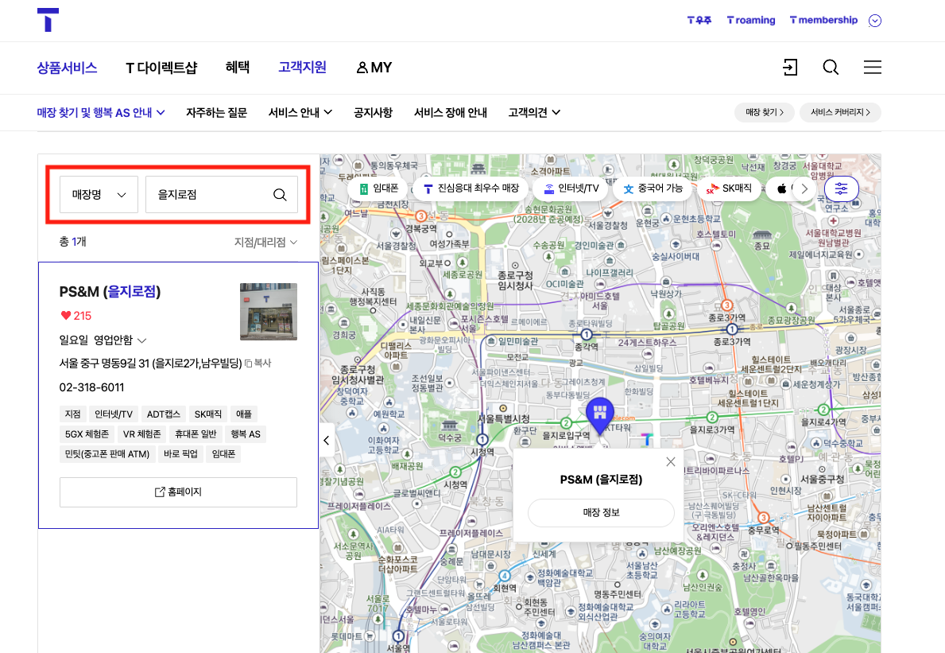The height and width of the screenshot is (653, 945).
Task: Click the 행복 AS tag on the store card
Action: pyautogui.click(x=246, y=434)
